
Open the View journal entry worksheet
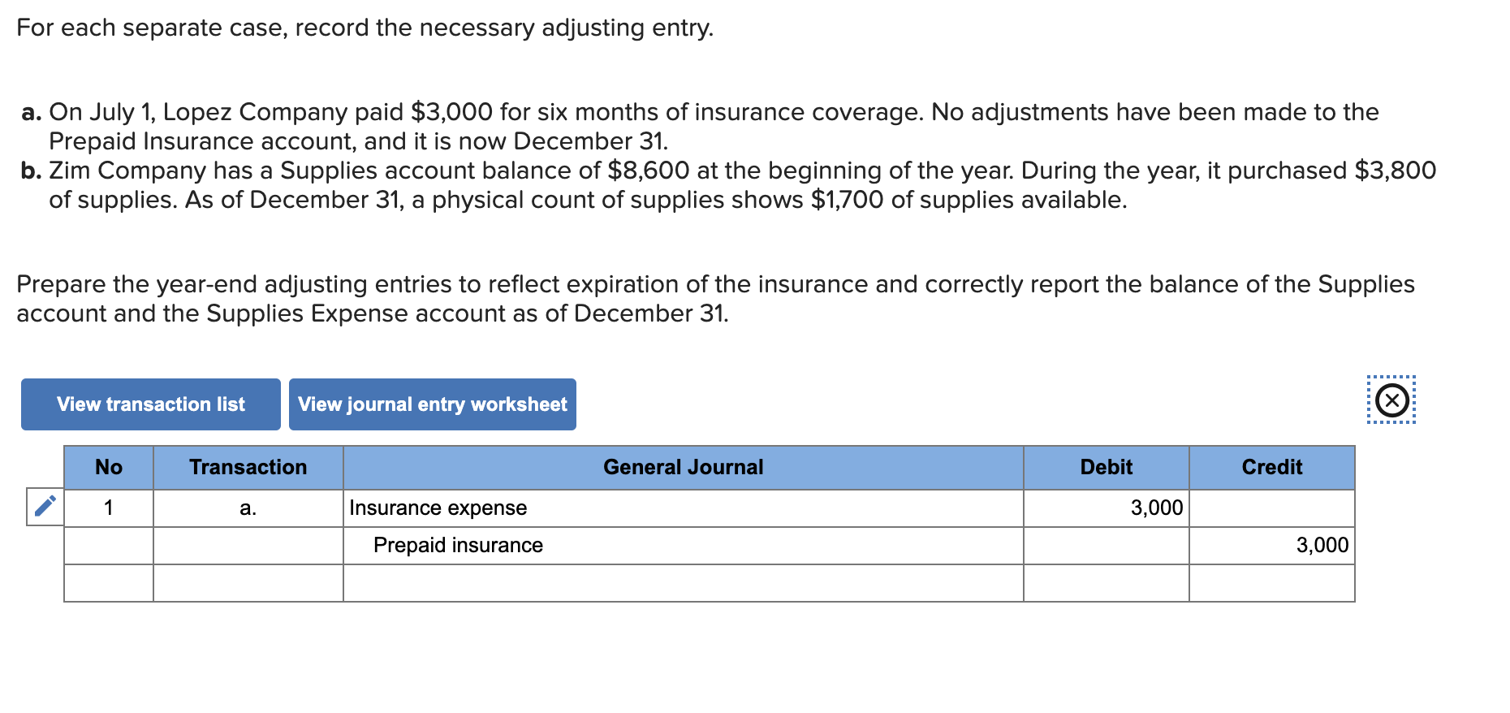[431, 404]
